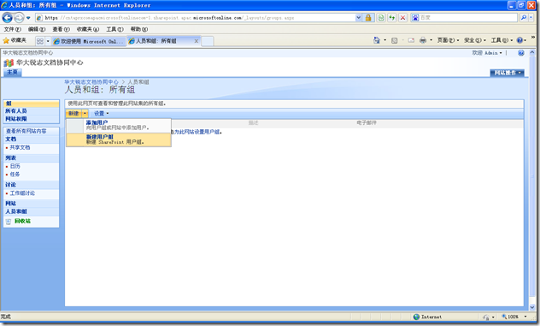This screenshot has width=540, height=326.
Task: Select 网站权限 in the left navigation
Action: pyautogui.click(x=16, y=119)
